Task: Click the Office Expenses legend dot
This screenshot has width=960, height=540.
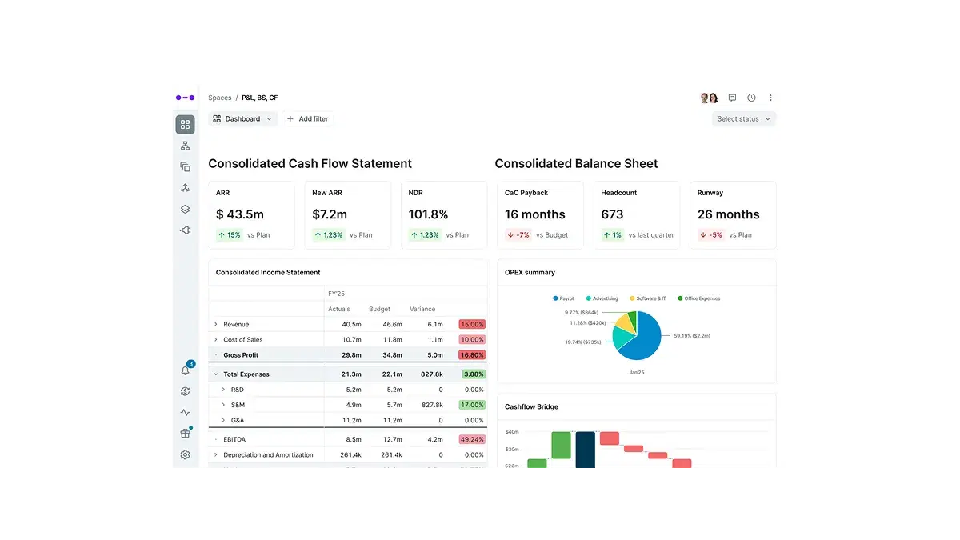Action: pos(680,298)
